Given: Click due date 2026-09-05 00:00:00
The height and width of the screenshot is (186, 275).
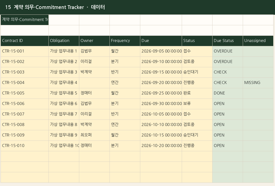Looking at the screenshot, I should click(161, 51).
